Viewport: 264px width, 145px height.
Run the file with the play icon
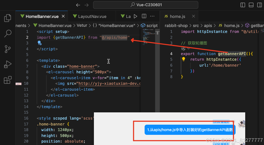coord(135,16)
